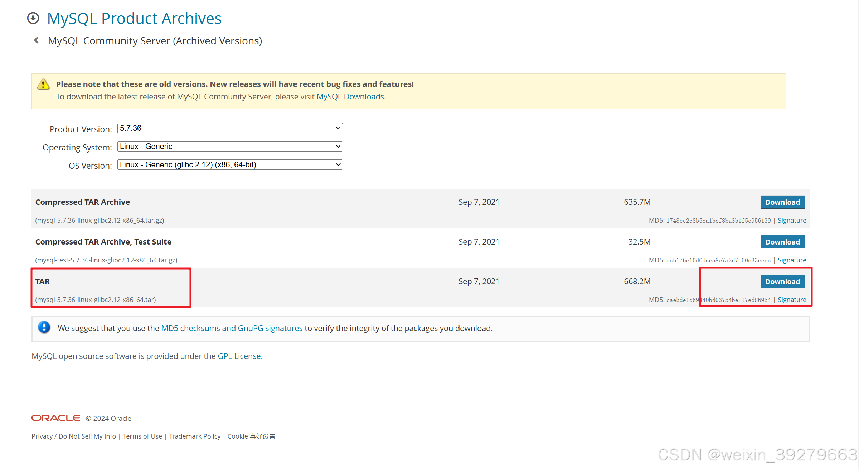Viewport: 859px width, 469px height.
Task: Open MD5 checksums and GnuPG signatures link
Action: (232, 328)
